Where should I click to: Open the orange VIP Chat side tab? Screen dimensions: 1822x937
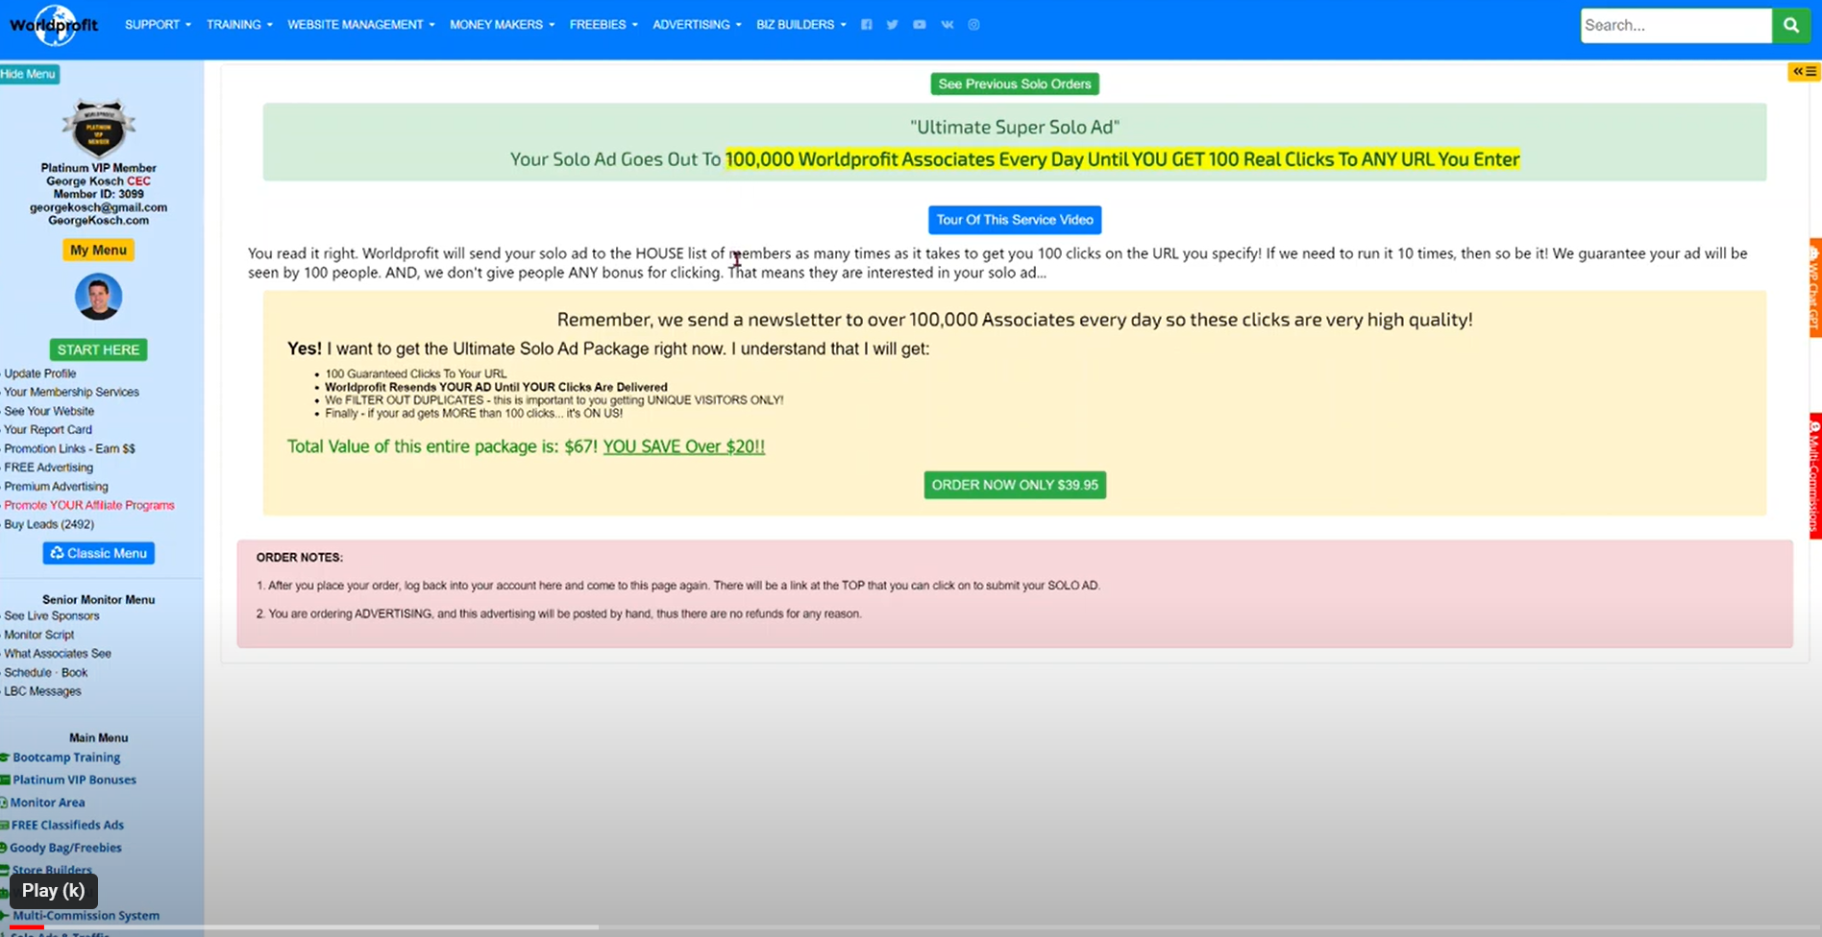click(x=1815, y=288)
